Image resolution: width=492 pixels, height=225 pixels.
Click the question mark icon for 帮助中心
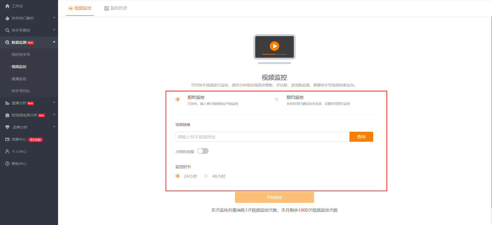(x=7, y=164)
